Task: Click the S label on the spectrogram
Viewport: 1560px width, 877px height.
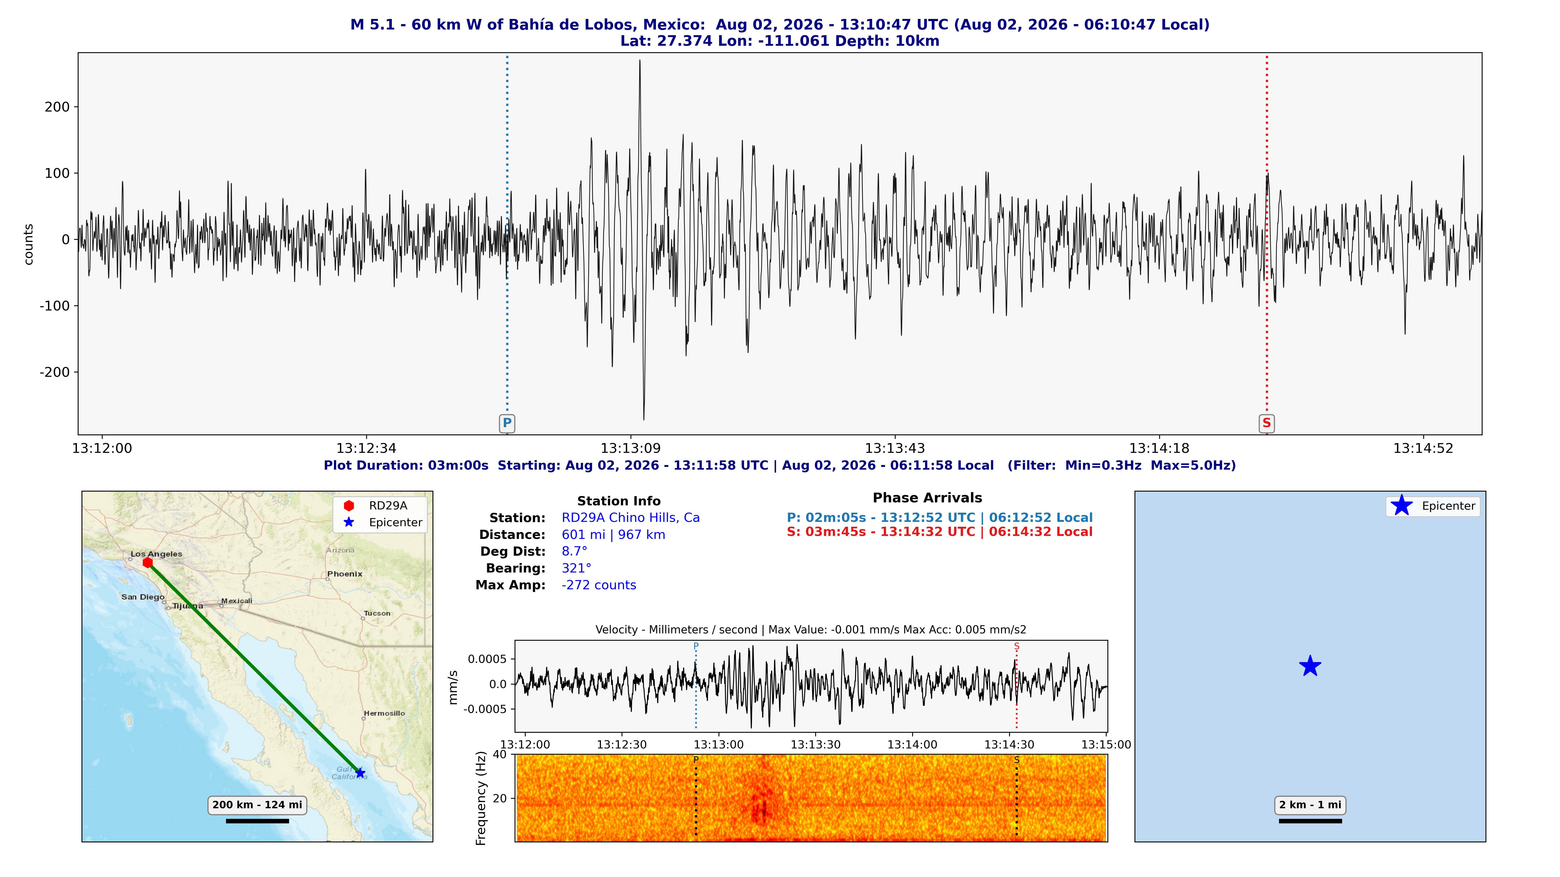Action: tap(1017, 760)
